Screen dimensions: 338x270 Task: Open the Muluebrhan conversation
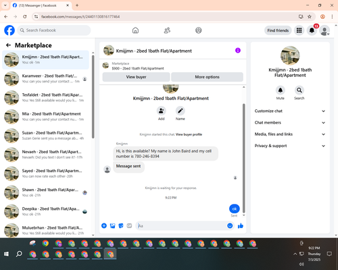coord(45,230)
